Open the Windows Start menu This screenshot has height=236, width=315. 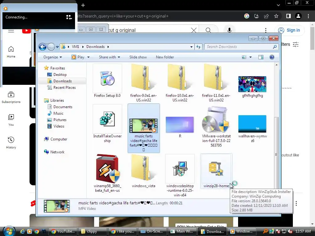pos(9,231)
